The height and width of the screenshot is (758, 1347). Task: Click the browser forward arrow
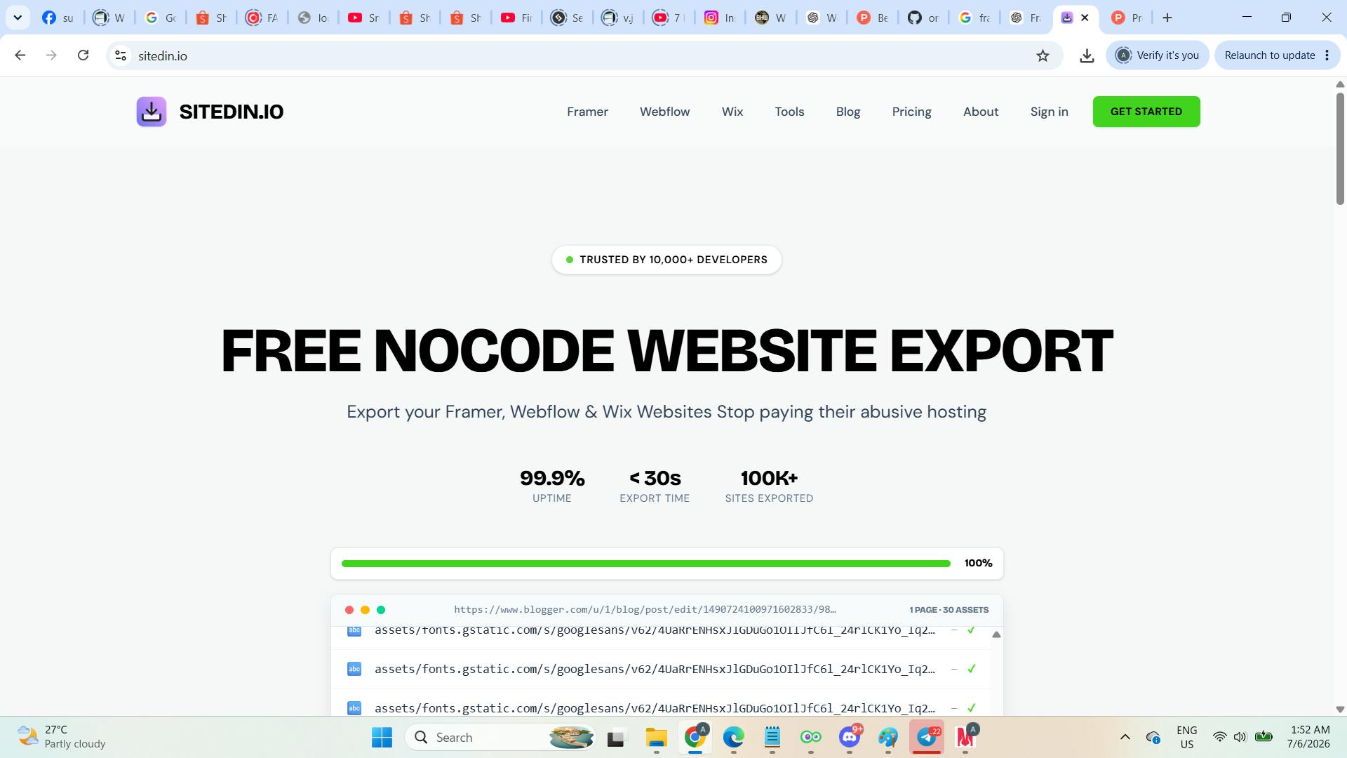click(x=51, y=55)
